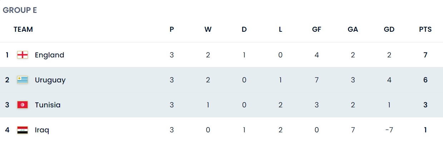
Task: Click the P column header
Action: [x=172, y=30]
